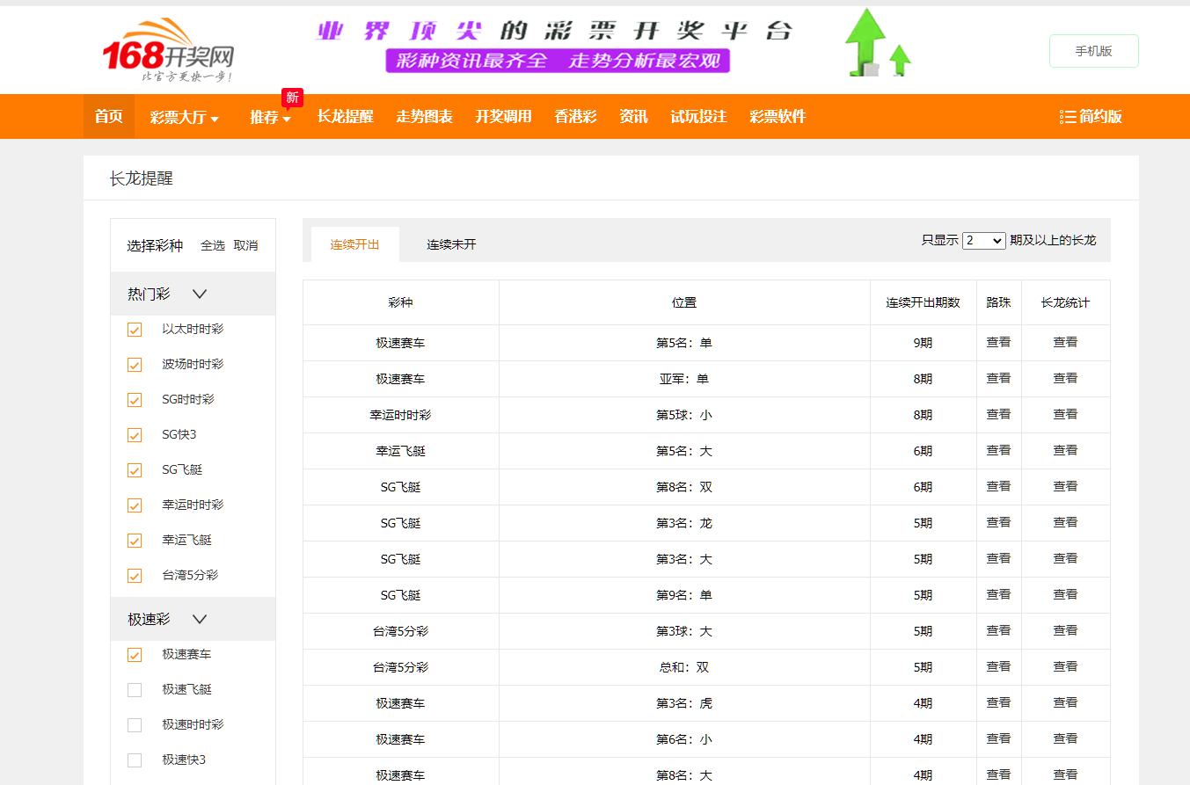Expand the 彩票大厅 menu
Screen dimensions: 1190x785
coord(185,115)
